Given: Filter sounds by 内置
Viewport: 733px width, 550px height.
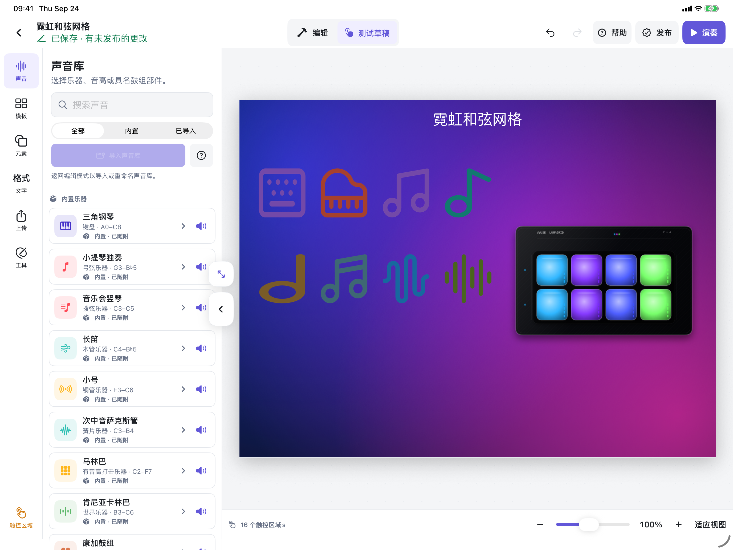Looking at the screenshot, I should 132,131.
